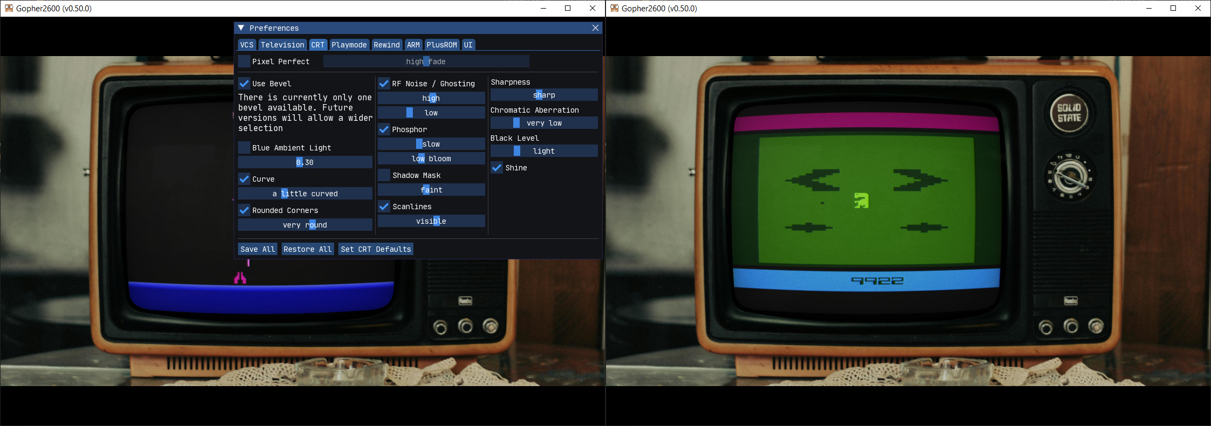Click the high fade slider

point(426,61)
